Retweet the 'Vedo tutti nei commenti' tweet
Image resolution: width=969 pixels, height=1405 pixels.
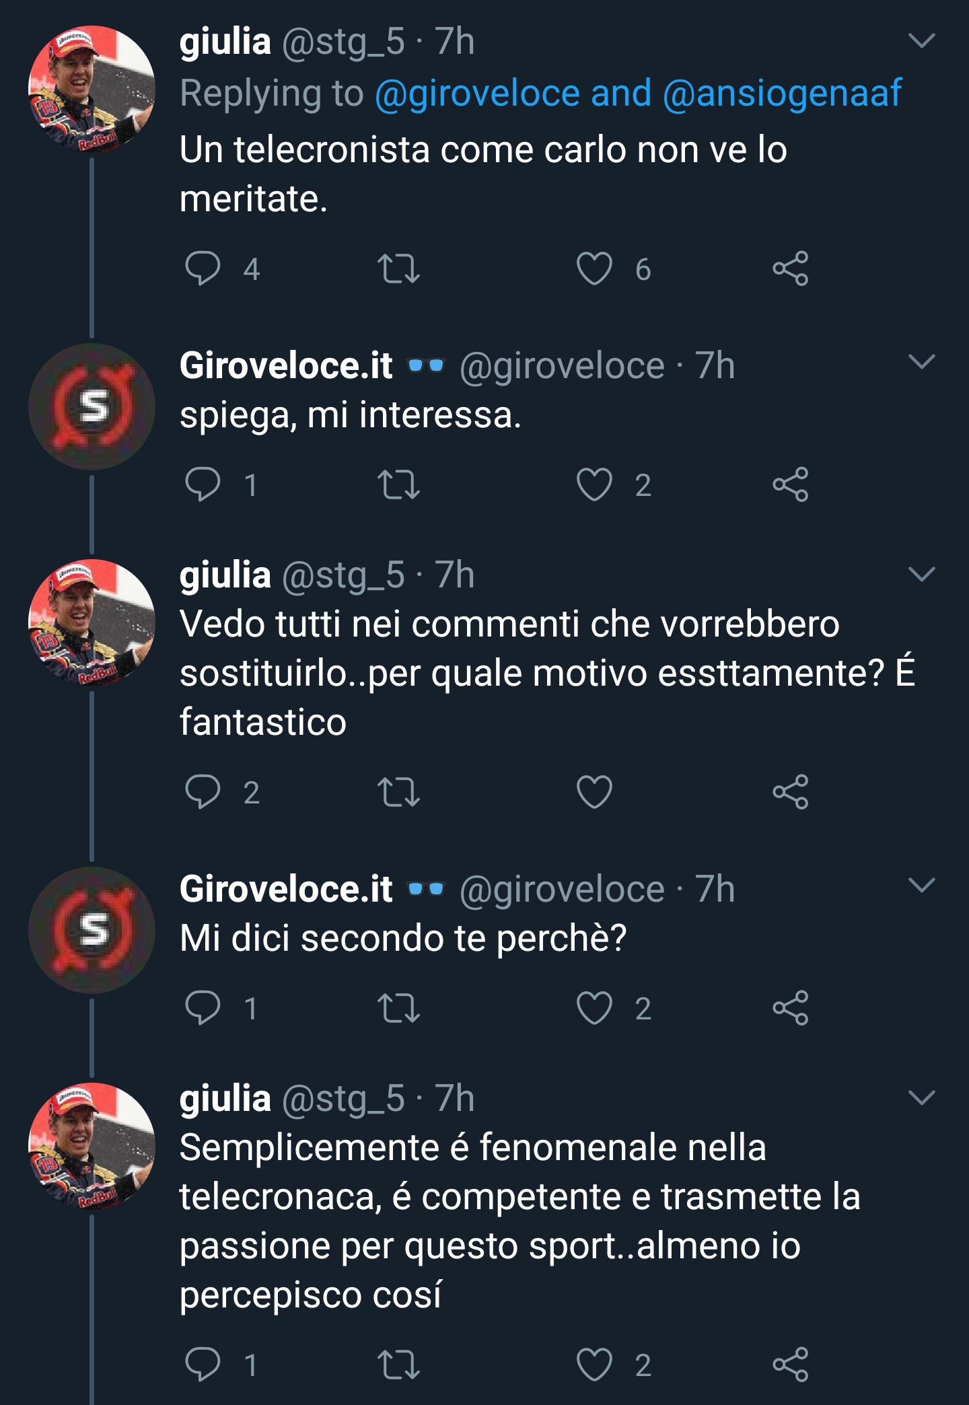point(398,791)
